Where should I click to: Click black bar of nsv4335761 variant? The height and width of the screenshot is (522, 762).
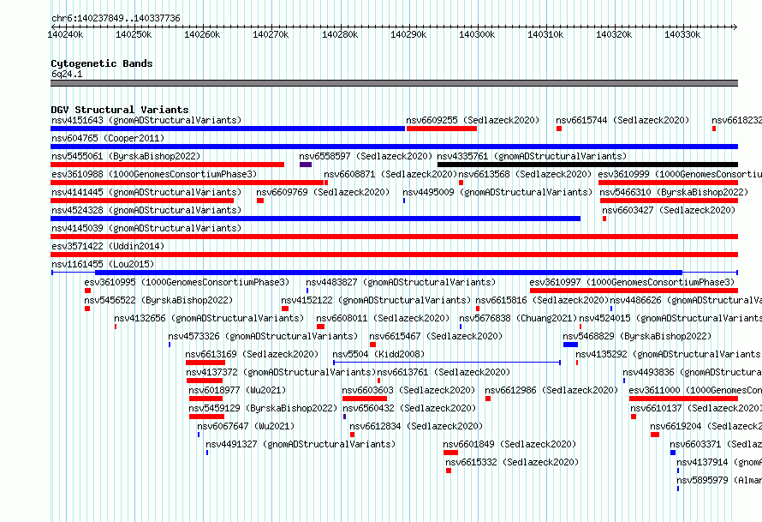click(587, 165)
